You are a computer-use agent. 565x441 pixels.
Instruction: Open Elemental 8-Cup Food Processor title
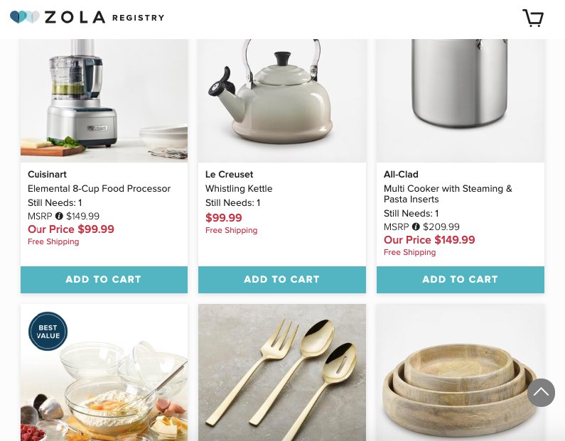pyautogui.click(x=99, y=189)
